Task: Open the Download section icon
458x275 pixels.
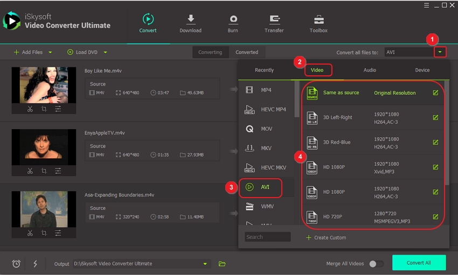Action: coord(190,20)
